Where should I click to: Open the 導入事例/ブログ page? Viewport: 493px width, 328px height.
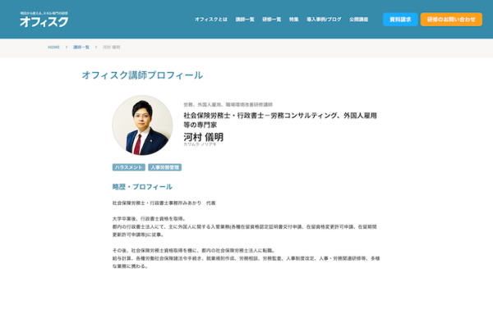coord(323,19)
